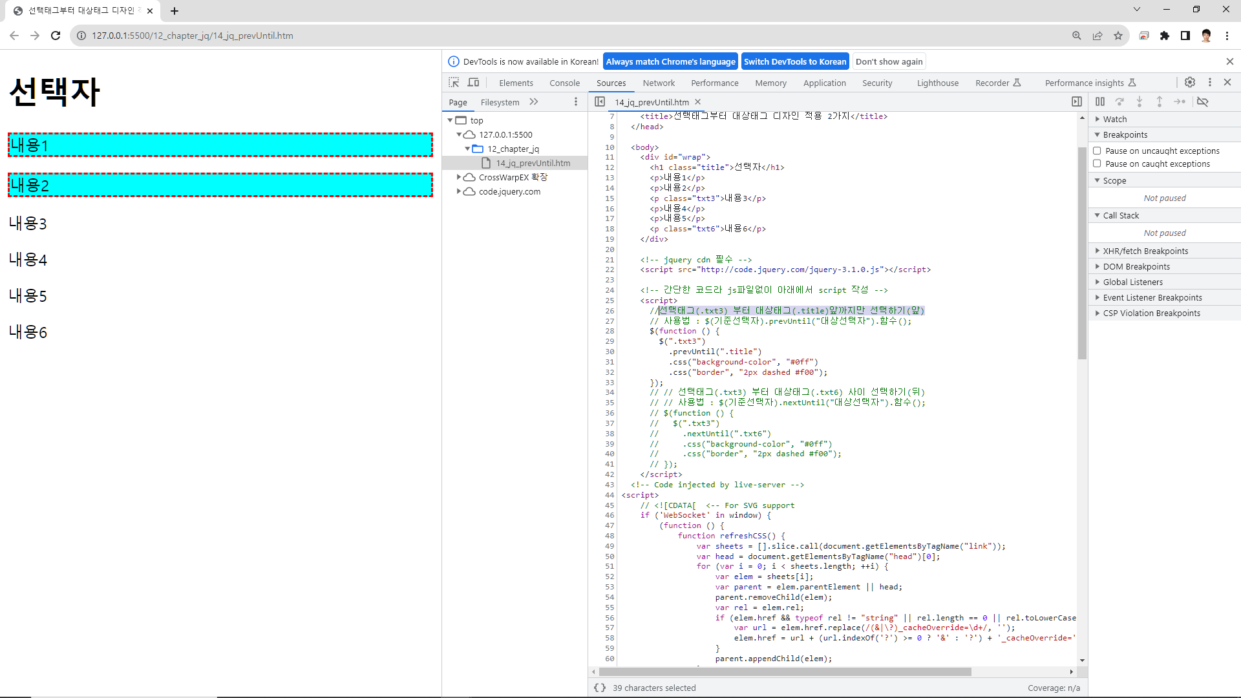Viewport: 1241px width, 698px height.
Task: Click the pause script execution icon
Action: coord(1100,101)
